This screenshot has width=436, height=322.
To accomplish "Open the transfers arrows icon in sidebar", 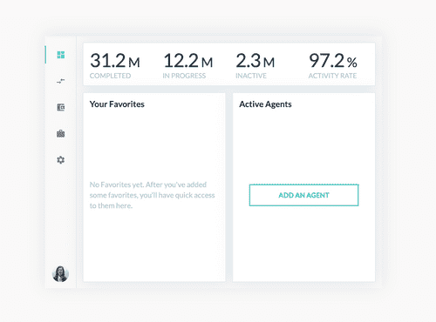I will click(61, 81).
